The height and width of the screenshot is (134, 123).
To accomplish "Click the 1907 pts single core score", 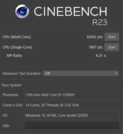I will (x=96, y=47).
